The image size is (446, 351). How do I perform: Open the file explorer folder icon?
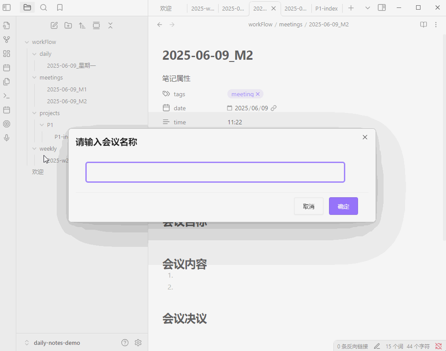pos(27,7)
